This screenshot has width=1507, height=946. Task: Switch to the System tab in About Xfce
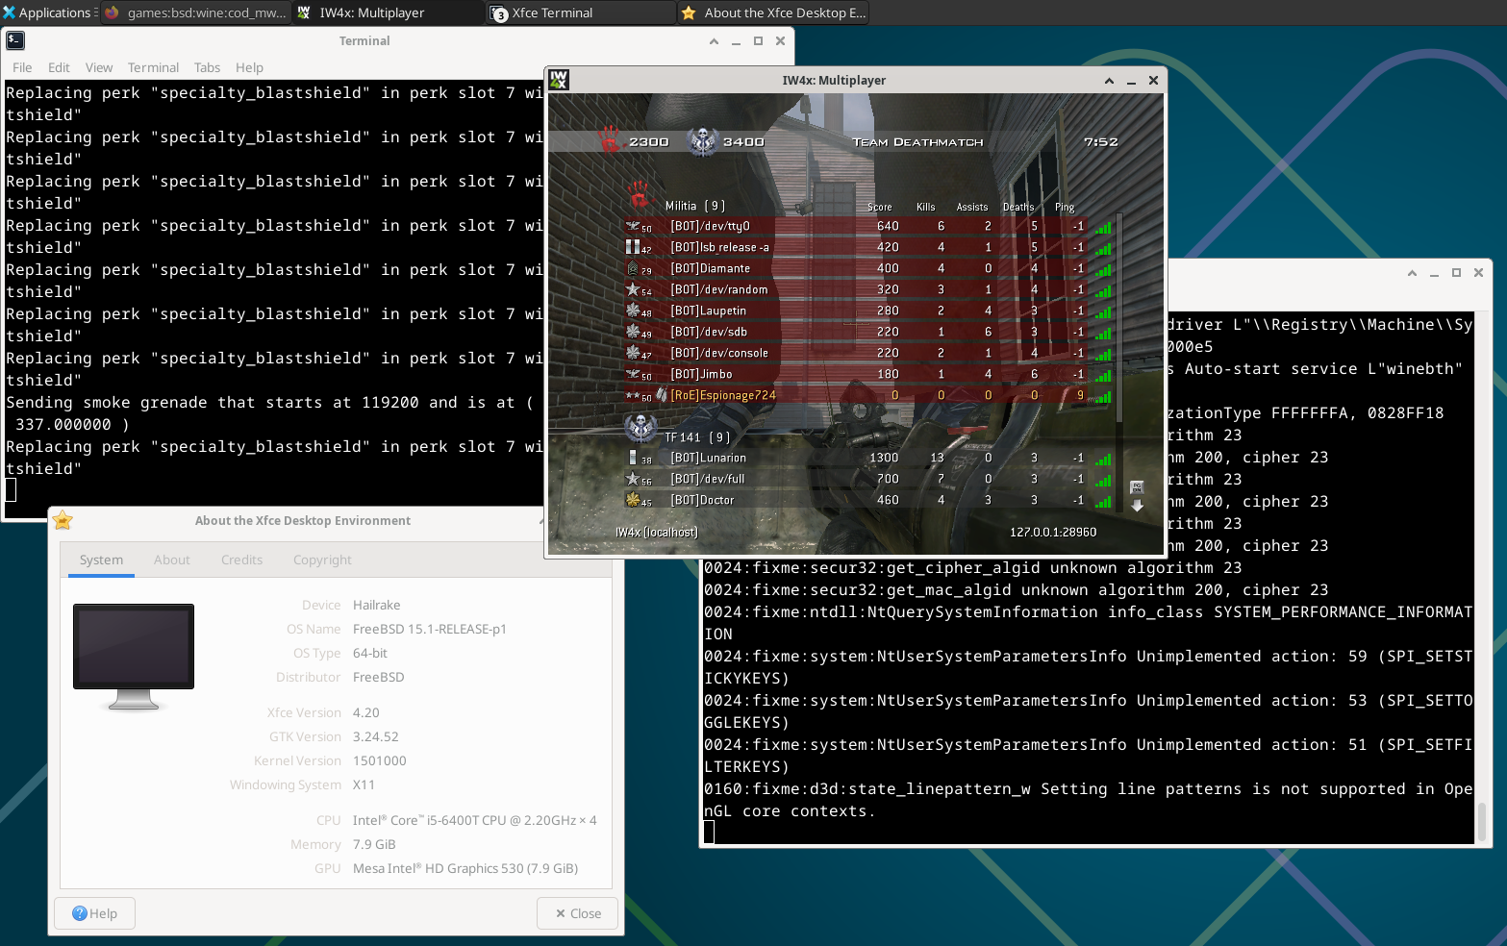pyautogui.click(x=101, y=560)
